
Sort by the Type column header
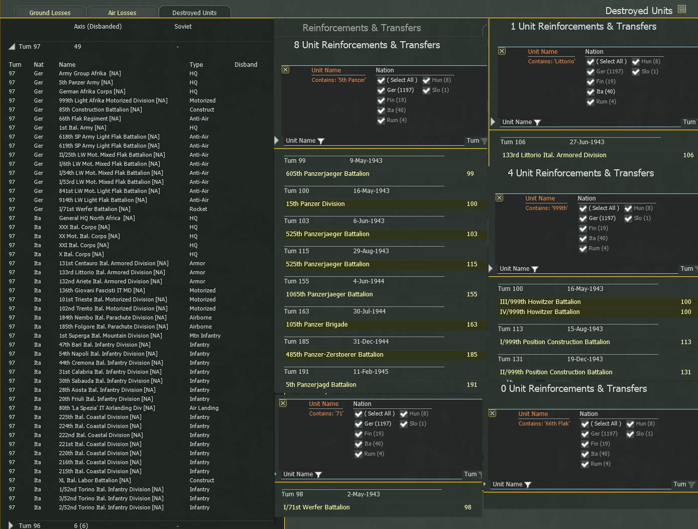pos(196,65)
